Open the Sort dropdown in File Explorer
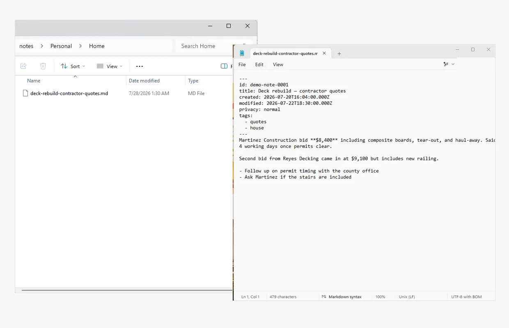This screenshot has width=509, height=328. 73,66
